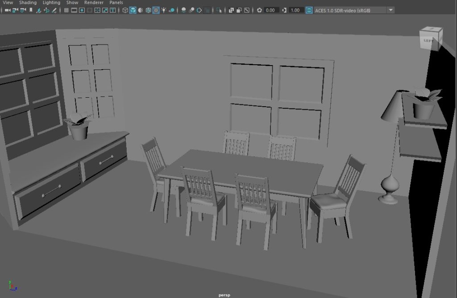Open the Lighting menu
The width and height of the screenshot is (457, 298).
[x=51, y=3]
